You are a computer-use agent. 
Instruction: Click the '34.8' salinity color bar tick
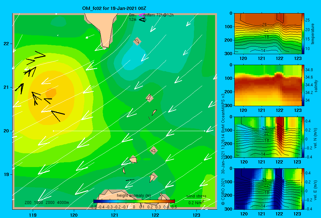point(309,70)
